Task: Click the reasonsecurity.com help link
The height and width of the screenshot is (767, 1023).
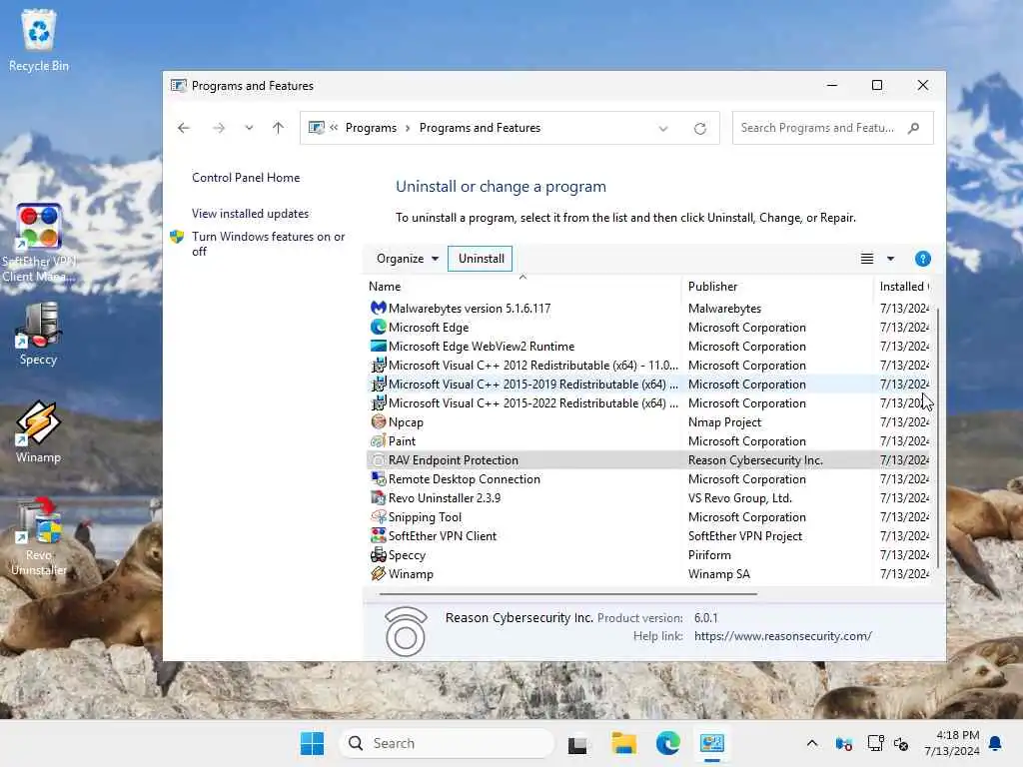Action: (783, 636)
